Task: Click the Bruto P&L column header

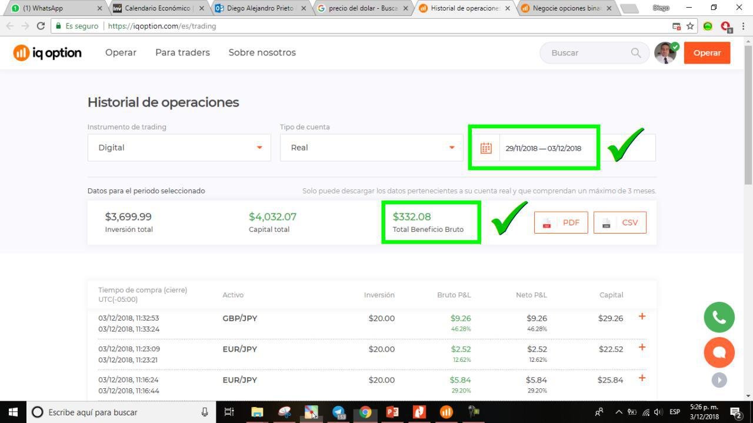Action: 454,295
